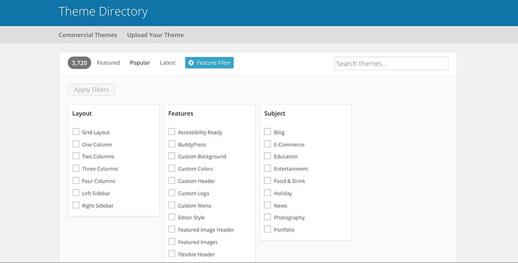Open the Commercial Themes link
Screen dimensions: 518x263
[x=88, y=35]
